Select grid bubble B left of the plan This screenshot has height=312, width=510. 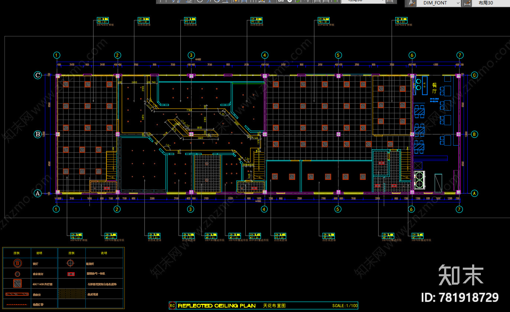coord(37,134)
